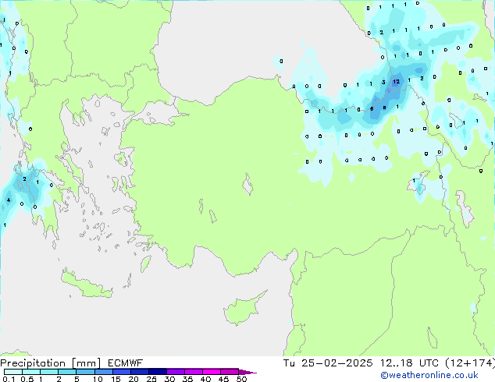
Task: Click the legend scale label '50'
Action: 241,379
